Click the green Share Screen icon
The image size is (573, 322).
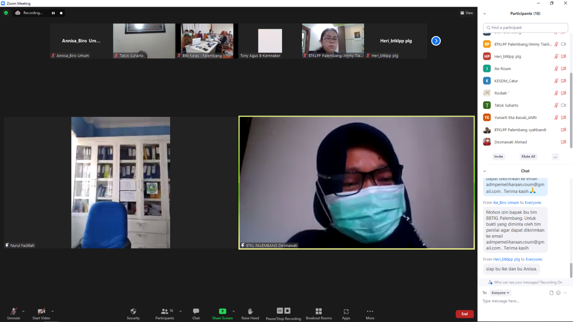222,311
